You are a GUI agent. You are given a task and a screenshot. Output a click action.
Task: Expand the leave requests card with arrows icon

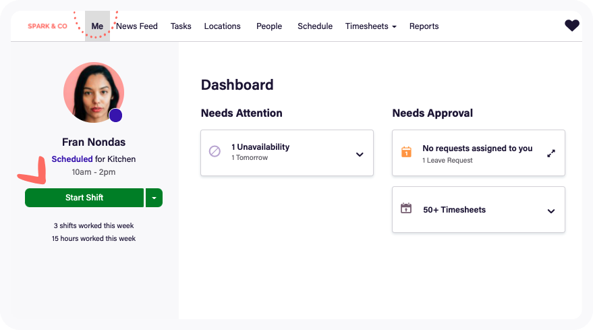coord(551,154)
